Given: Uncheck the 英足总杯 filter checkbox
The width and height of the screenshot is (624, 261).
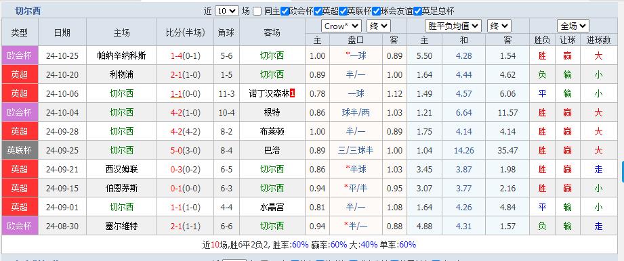Looking at the screenshot, I should point(417,11).
